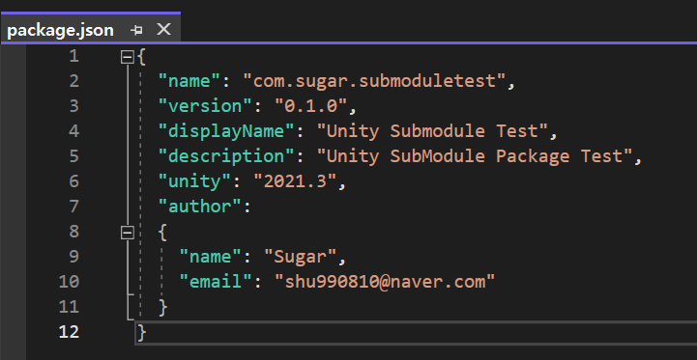
Task: Close the package.json tab
Action: [x=164, y=30]
